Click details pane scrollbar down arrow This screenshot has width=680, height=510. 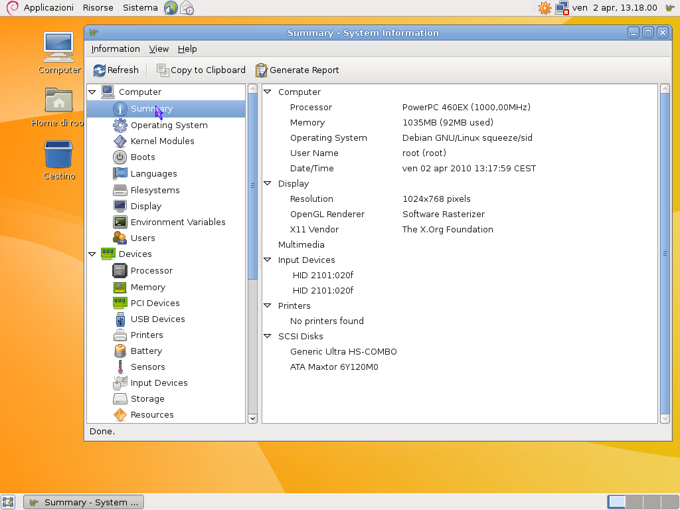pyautogui.click(x=665, y=418)
